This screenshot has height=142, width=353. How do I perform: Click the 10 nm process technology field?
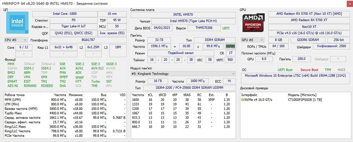112,14
